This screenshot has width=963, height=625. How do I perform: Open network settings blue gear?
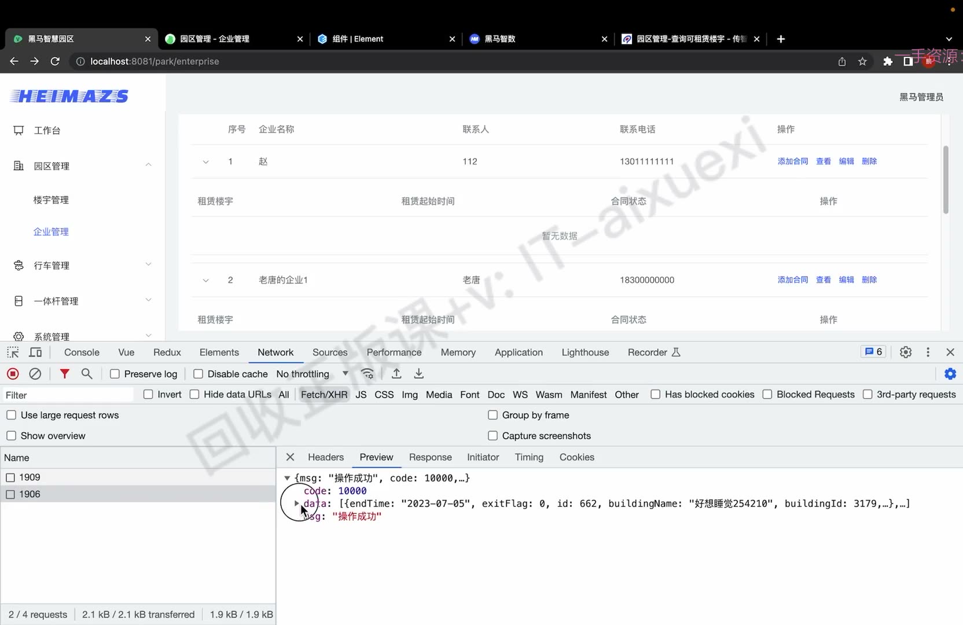coord(950,374)
